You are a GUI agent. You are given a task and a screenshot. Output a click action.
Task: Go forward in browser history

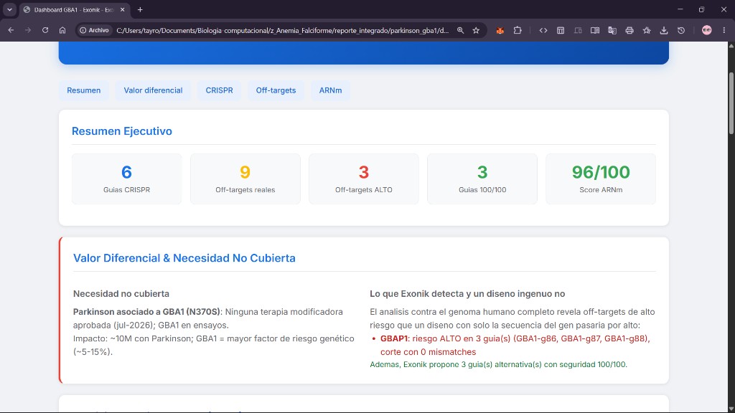click(28, 30)
